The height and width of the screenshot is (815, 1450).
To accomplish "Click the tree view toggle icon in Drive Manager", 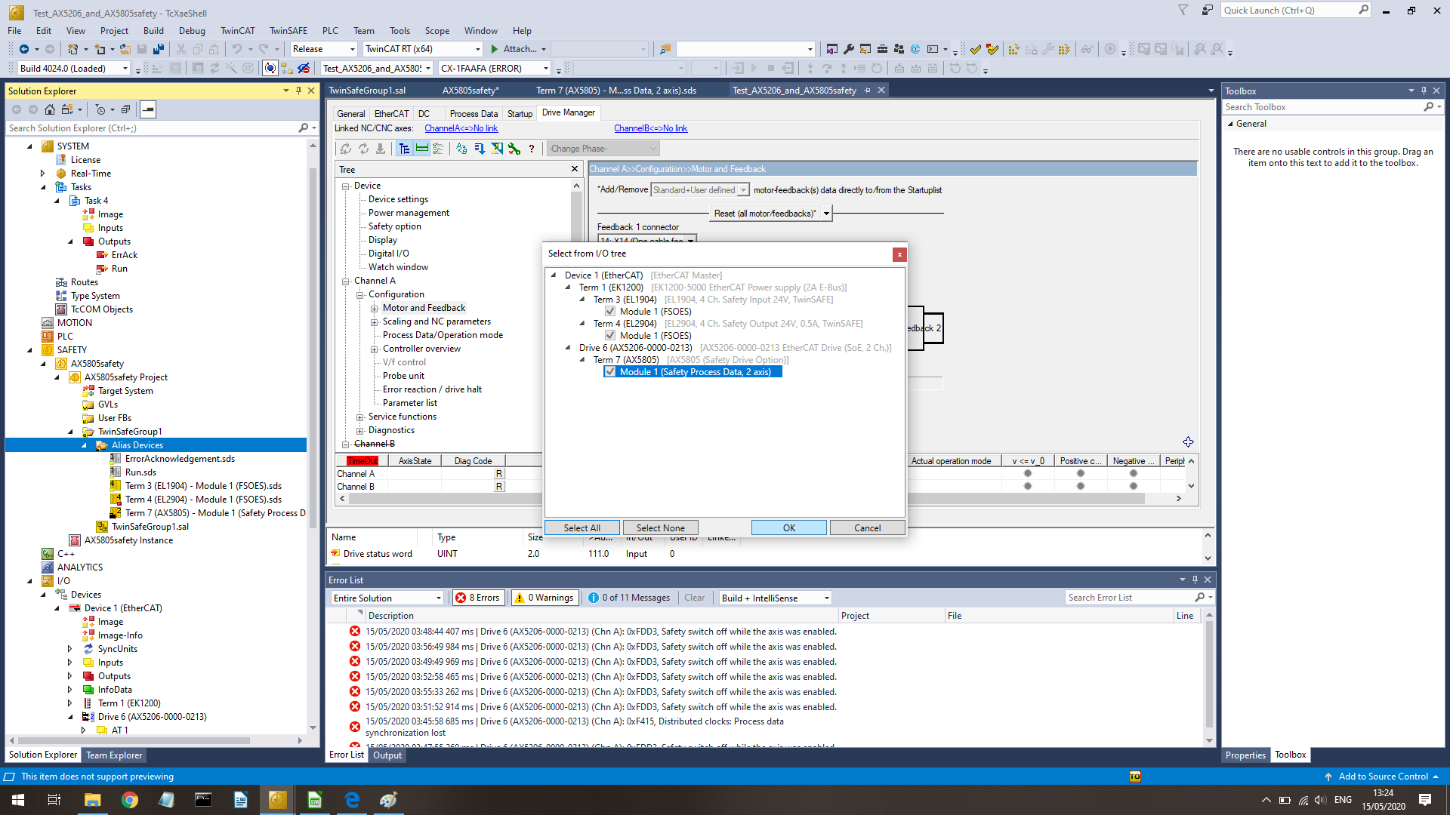I will coord(405,149).
